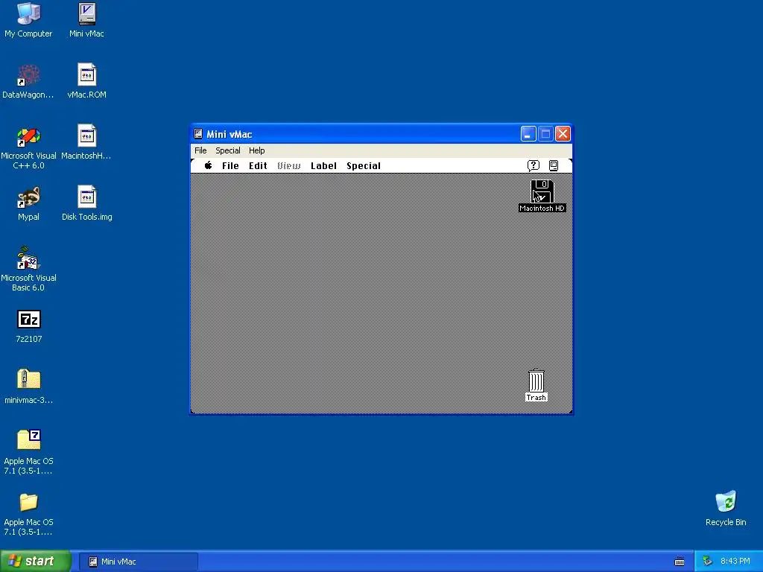Open emulated Mac Special menu
This screenshot has height=572, width=763.
coord(364,166)
